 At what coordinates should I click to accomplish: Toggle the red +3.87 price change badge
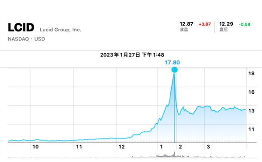205,24
